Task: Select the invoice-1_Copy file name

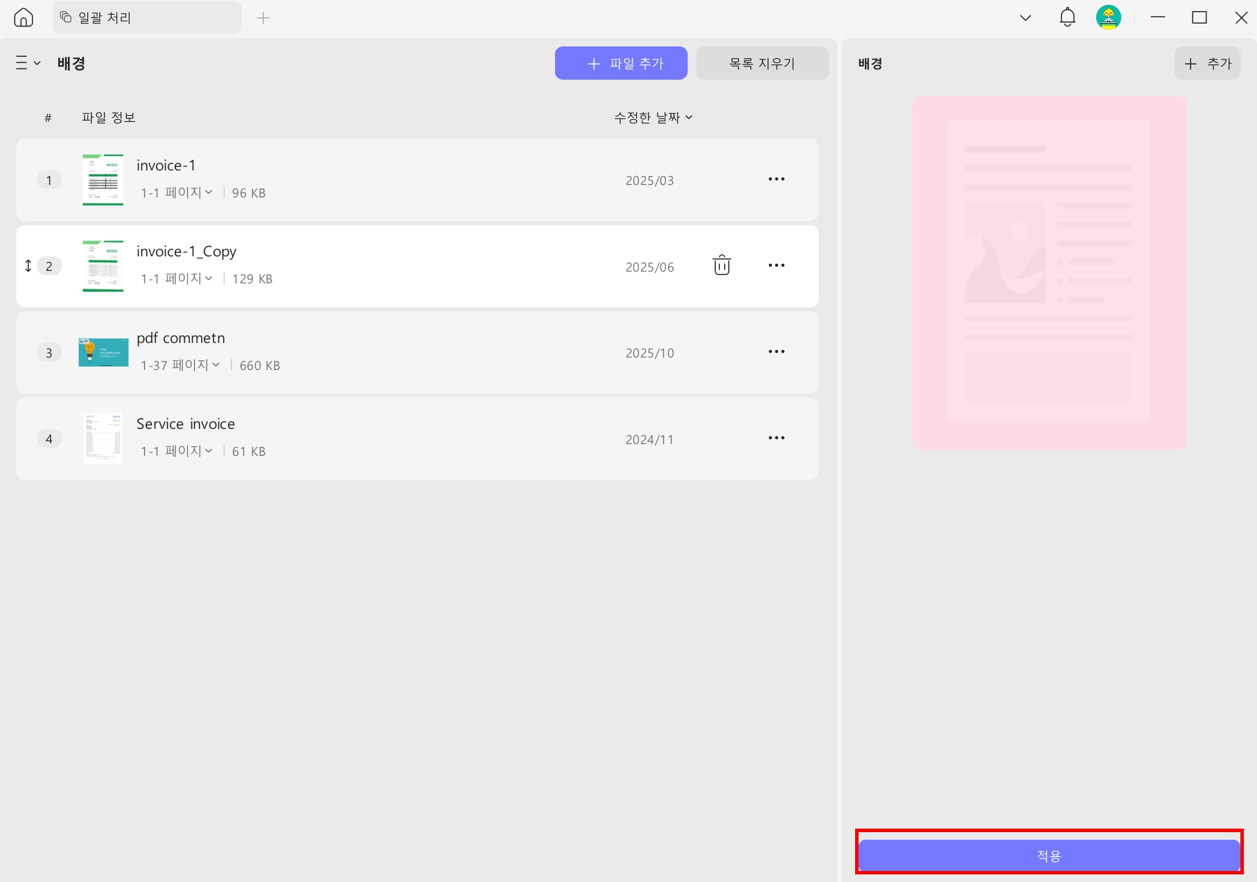Action: [186, 252]
